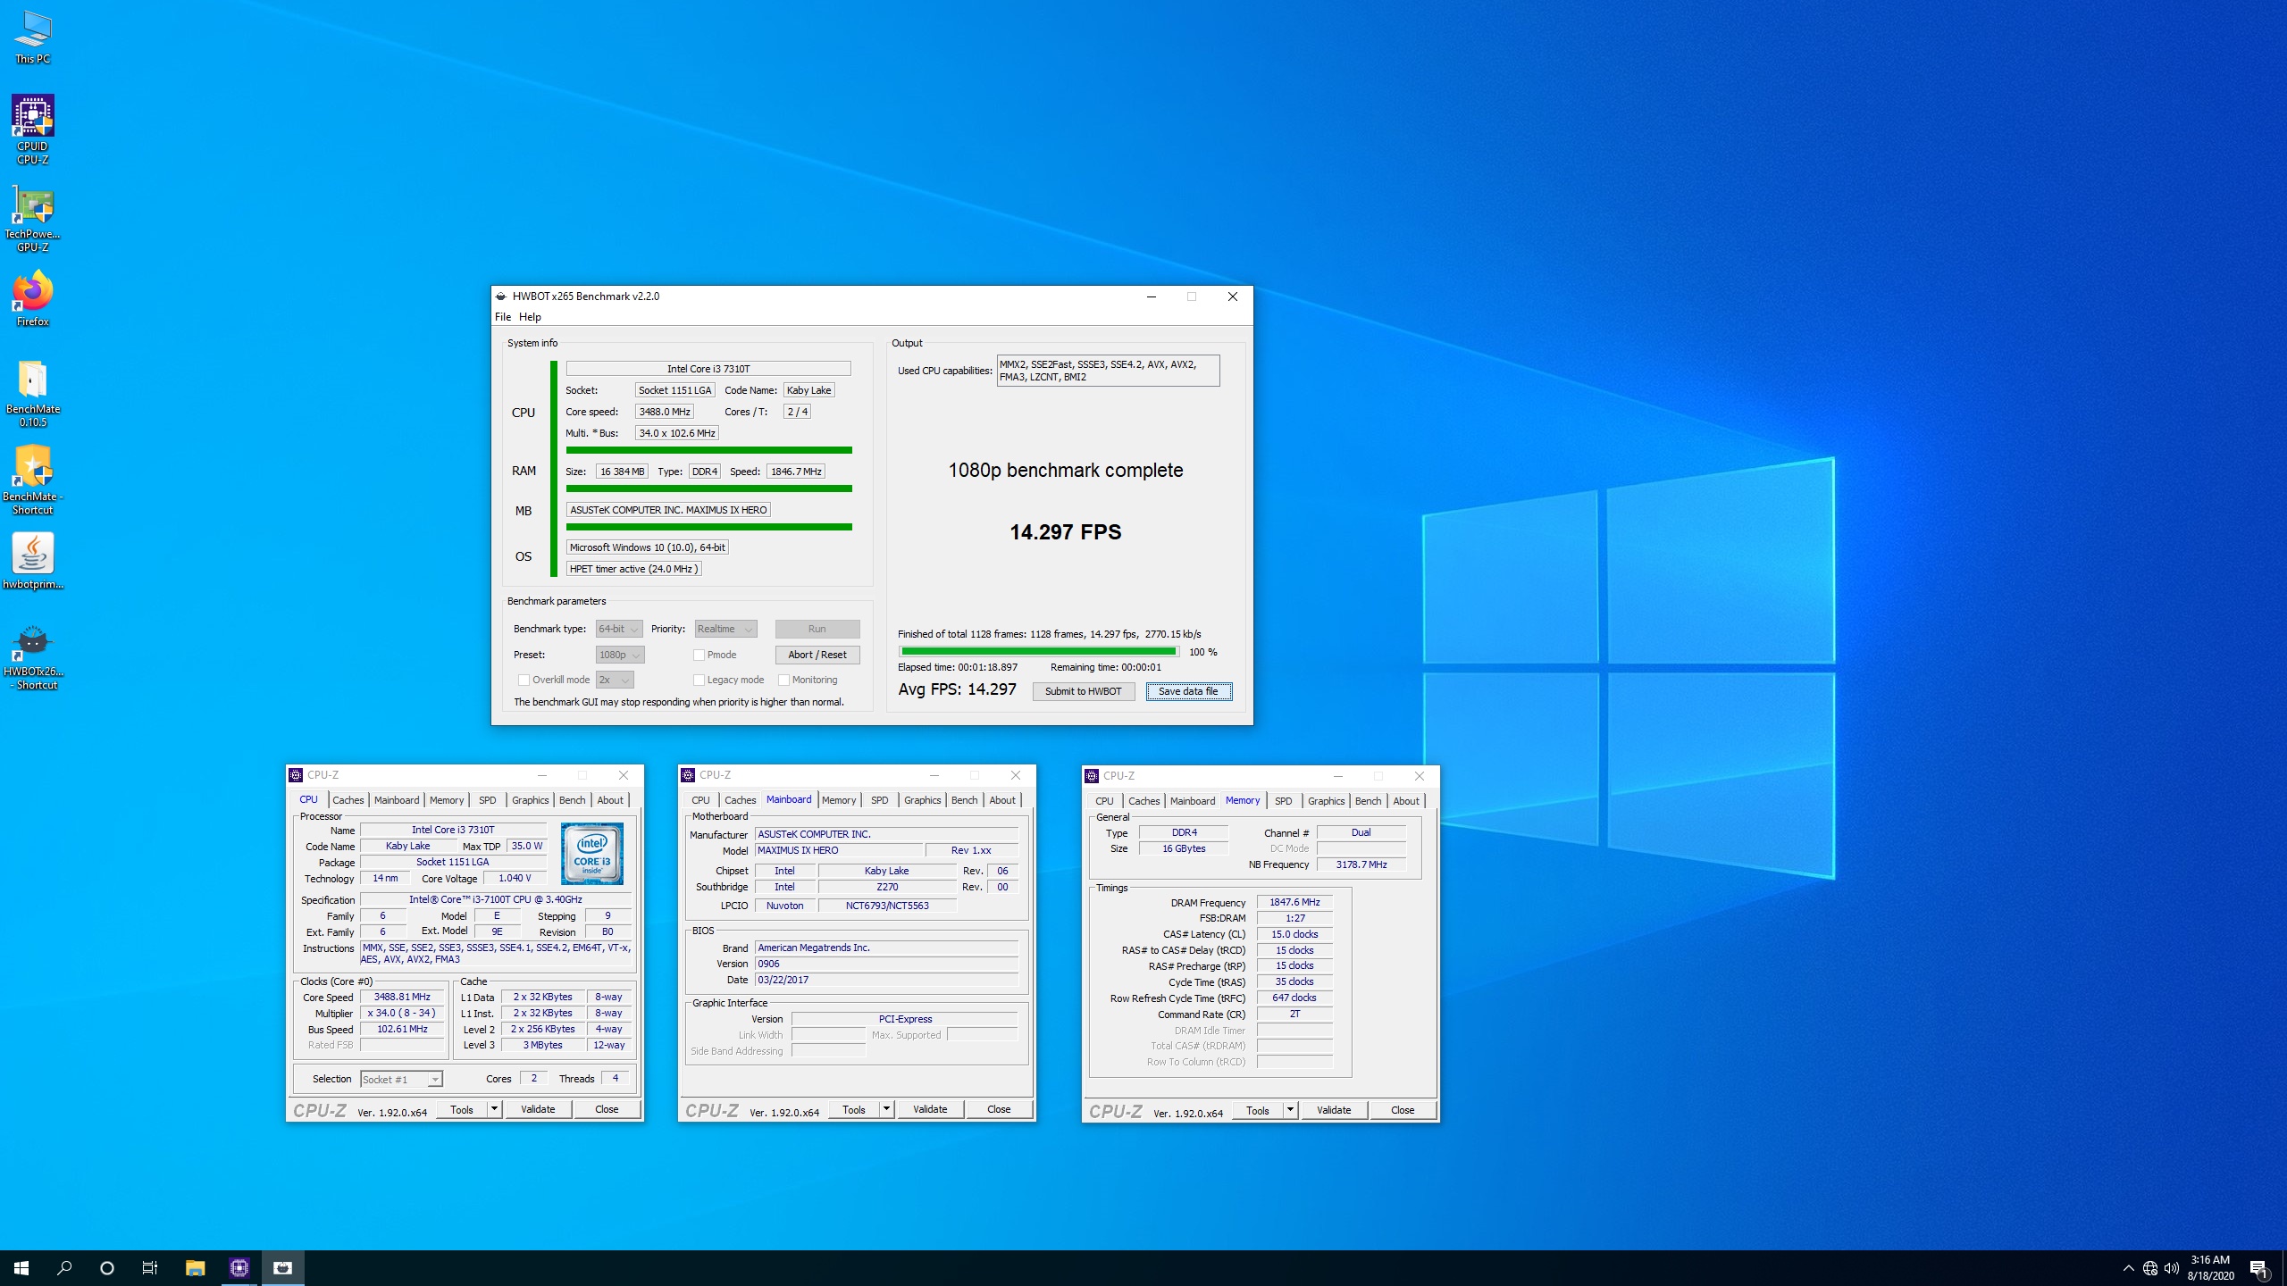Click the benchmark progress bar at 100%
Viewport: 2287px width, 1286px height.
click(1039, 652)
